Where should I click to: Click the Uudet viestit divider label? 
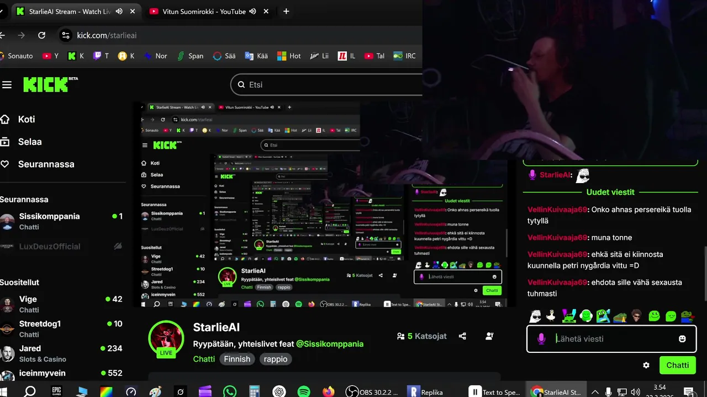[610, 192]
